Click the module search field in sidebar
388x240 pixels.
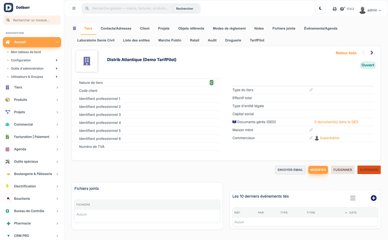[x=32, y=20]
